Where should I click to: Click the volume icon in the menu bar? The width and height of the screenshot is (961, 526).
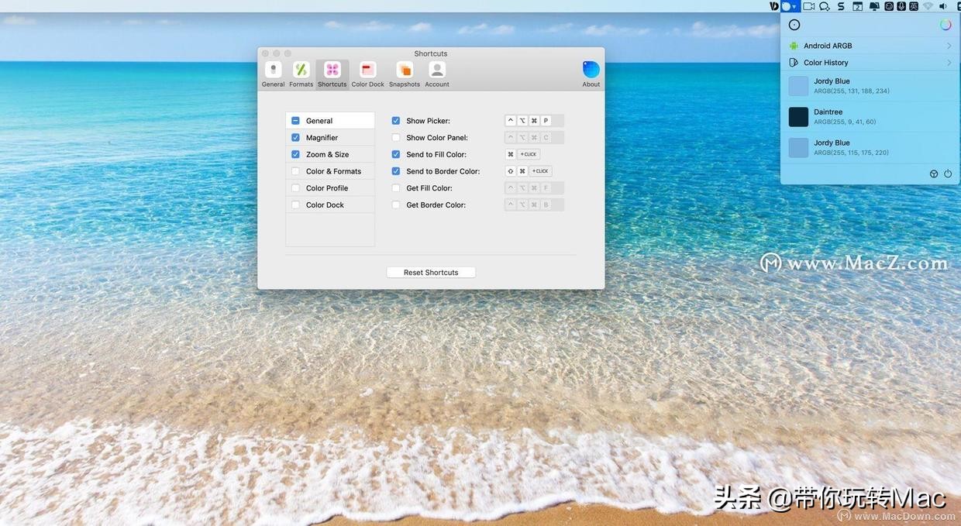pos(943,5)
